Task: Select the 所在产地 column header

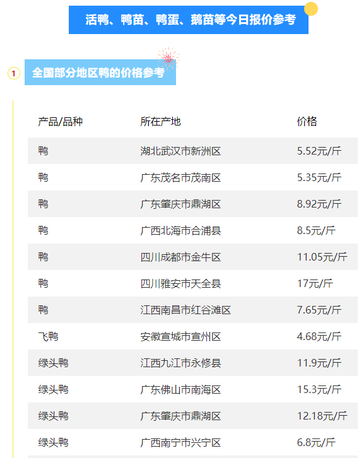Action: [x=160, y=122]
